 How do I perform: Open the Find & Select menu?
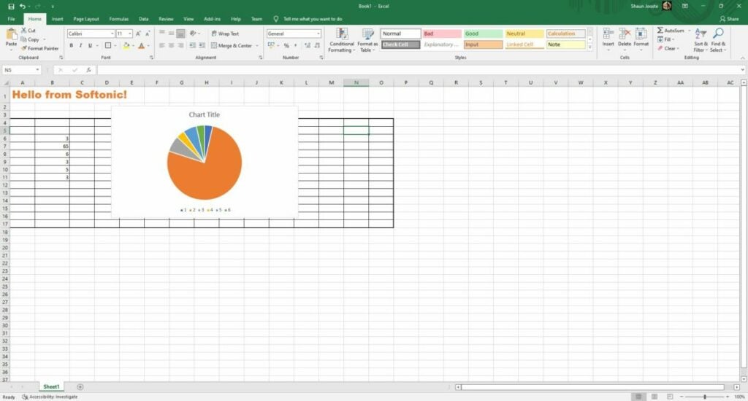717,40
